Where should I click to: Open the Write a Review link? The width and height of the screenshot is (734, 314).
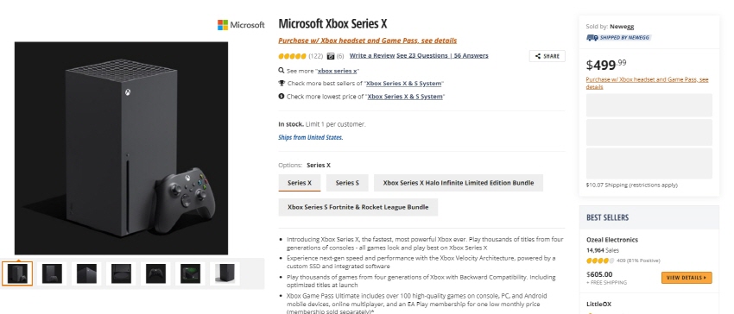[x=372, y=56]
